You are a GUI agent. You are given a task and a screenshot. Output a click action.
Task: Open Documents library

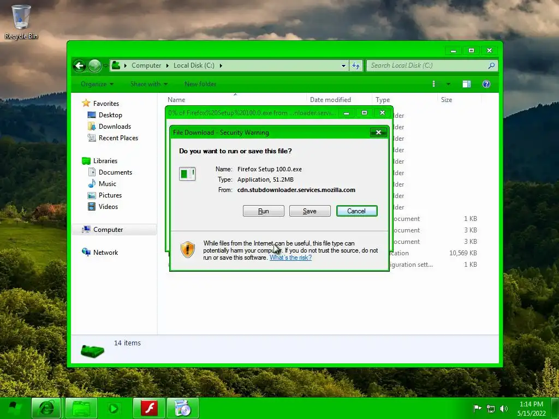[115, 172]
